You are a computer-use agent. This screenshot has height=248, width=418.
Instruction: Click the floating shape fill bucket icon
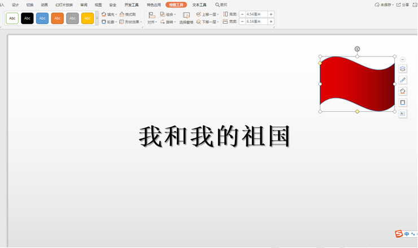point(403,91)
